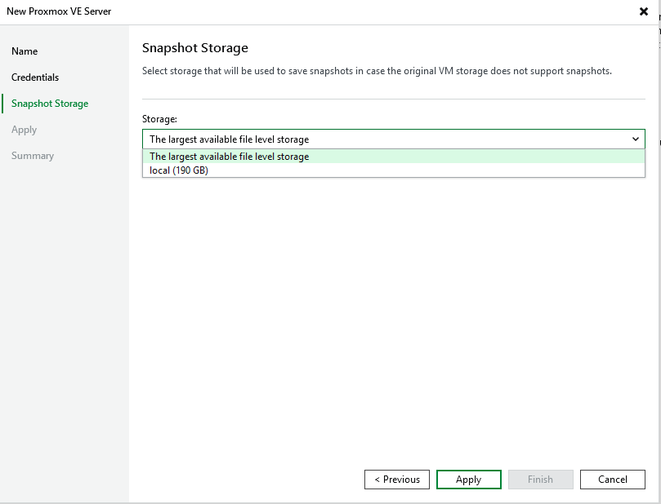Click the Apply button at bottom
Screen dimensions: 661x504
click(469, 480)
